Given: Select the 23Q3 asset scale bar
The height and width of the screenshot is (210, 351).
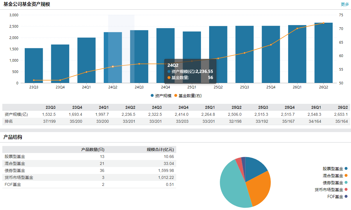Looking at the screenshot, I should click(34, 66).
